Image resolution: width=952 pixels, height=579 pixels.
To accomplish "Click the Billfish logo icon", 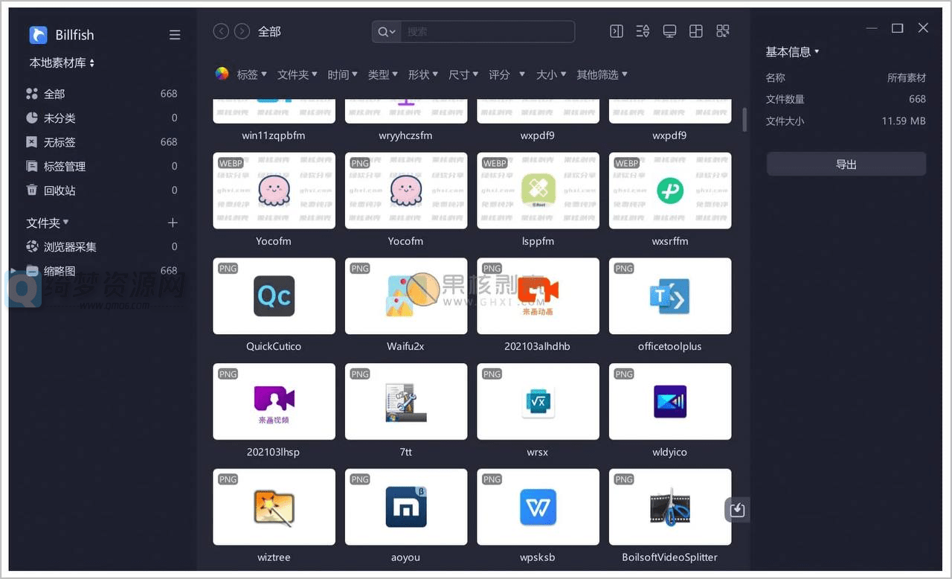I will click(x=38, y=35).
